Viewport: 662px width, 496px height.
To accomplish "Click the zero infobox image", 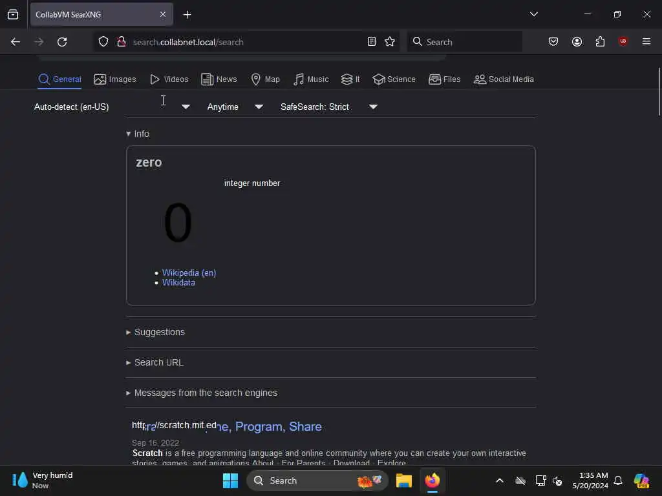I will point(178,222).
